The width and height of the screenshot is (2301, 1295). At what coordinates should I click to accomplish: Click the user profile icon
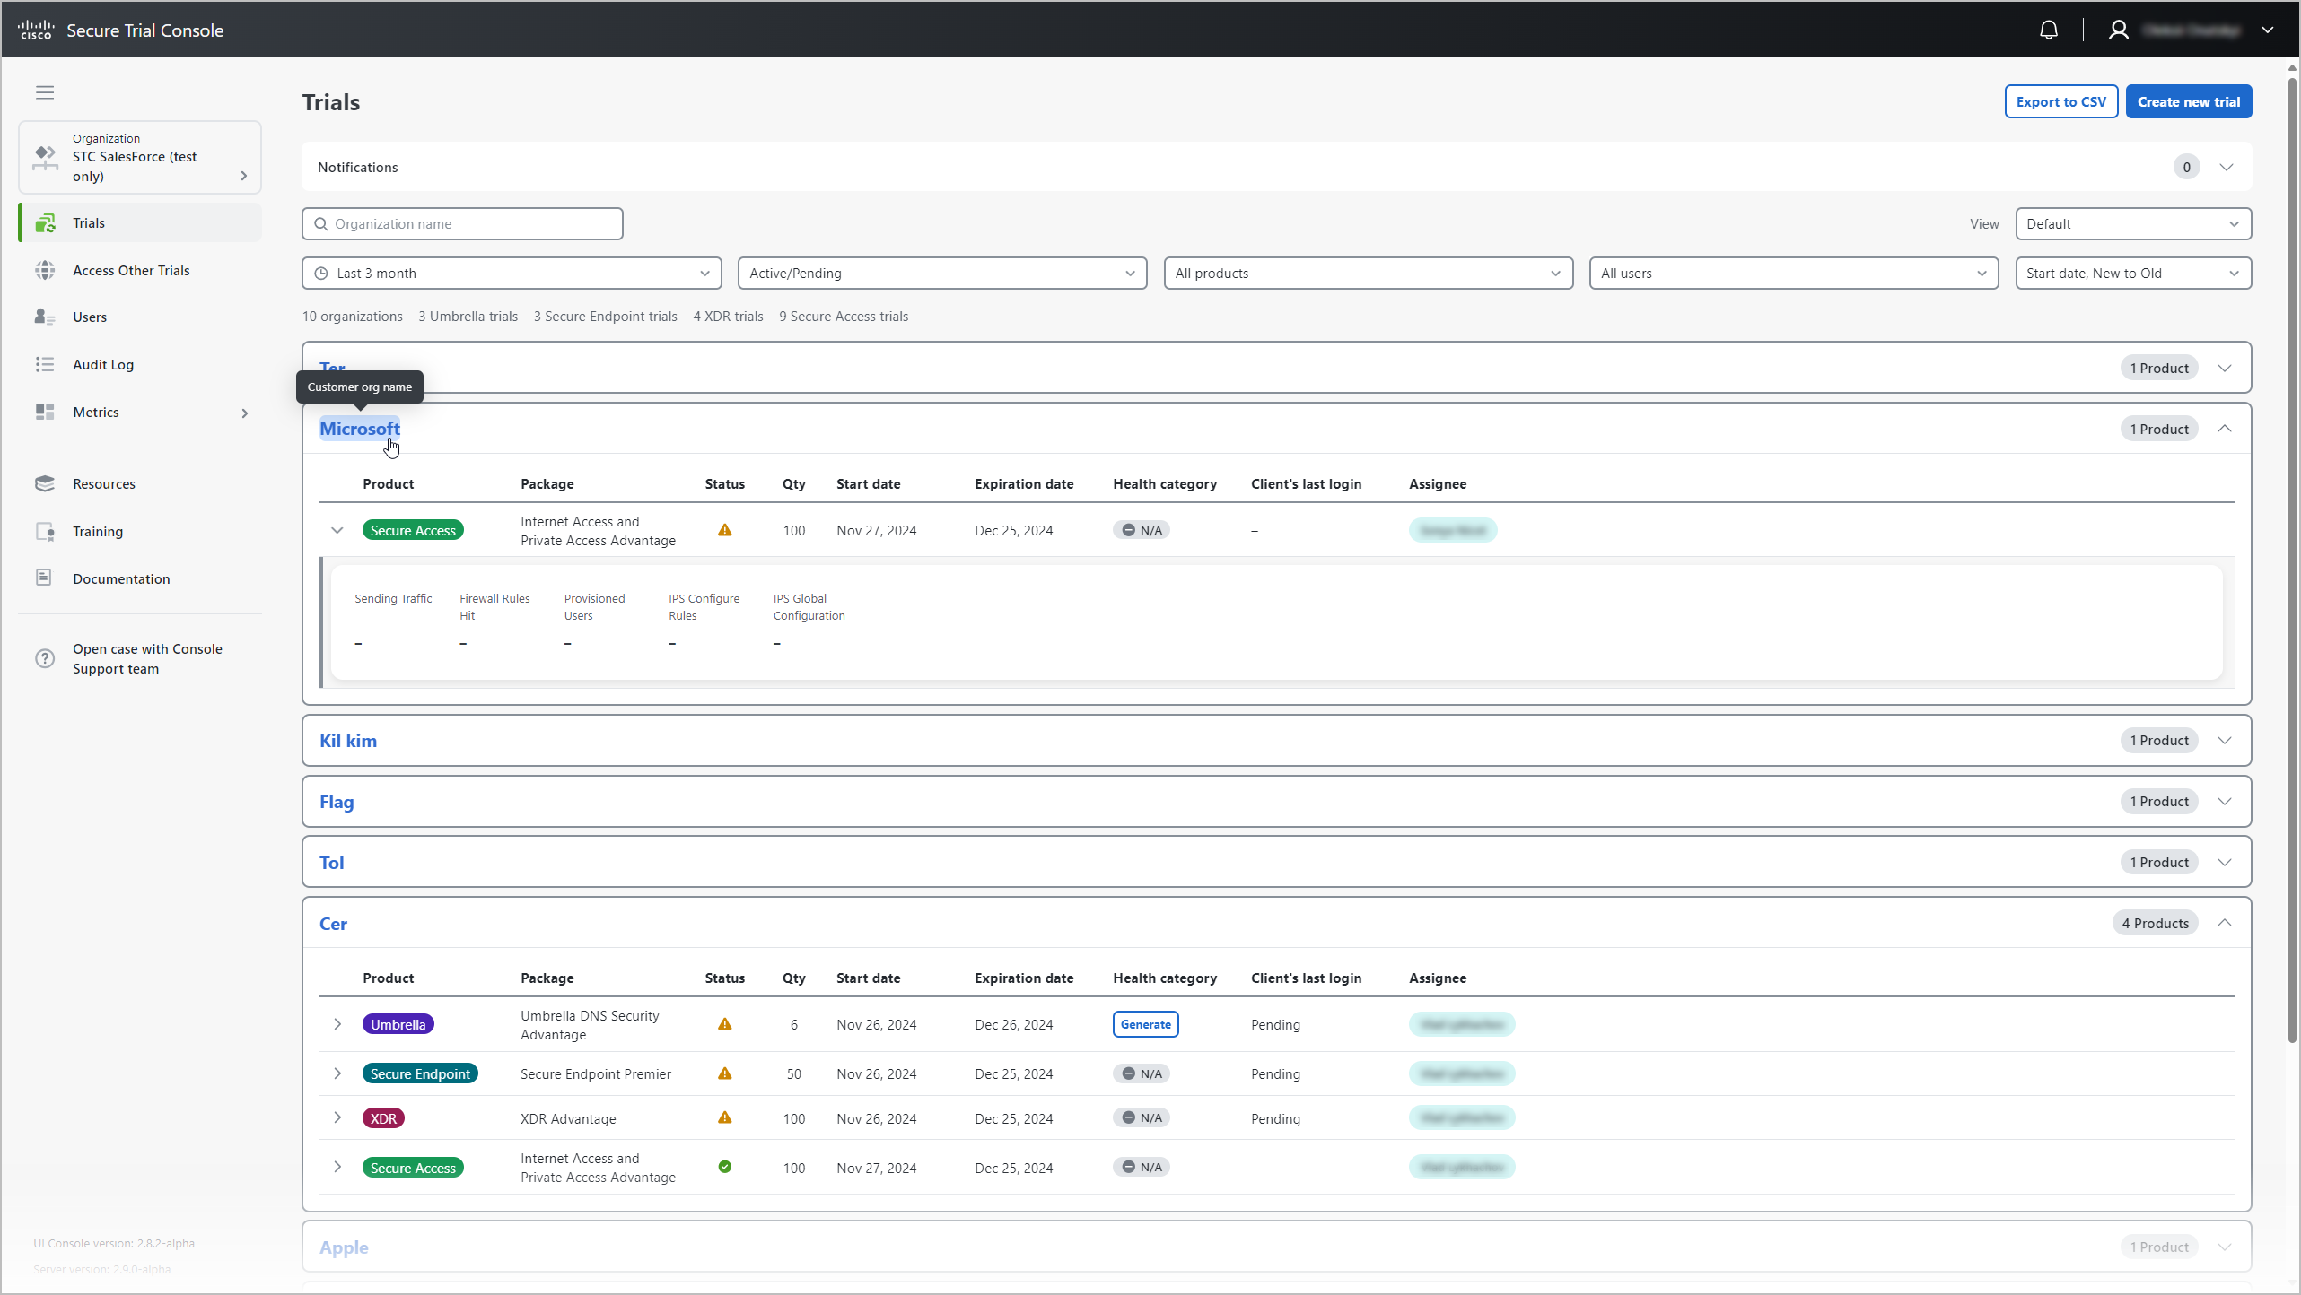(x=2119, y=30)
